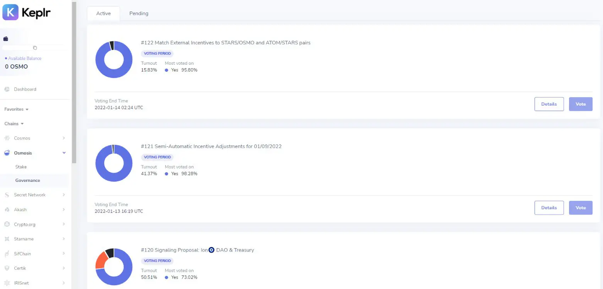Expand the Akash chain chevron
Viewport: 603px width, 289px height.
(64, 210)
